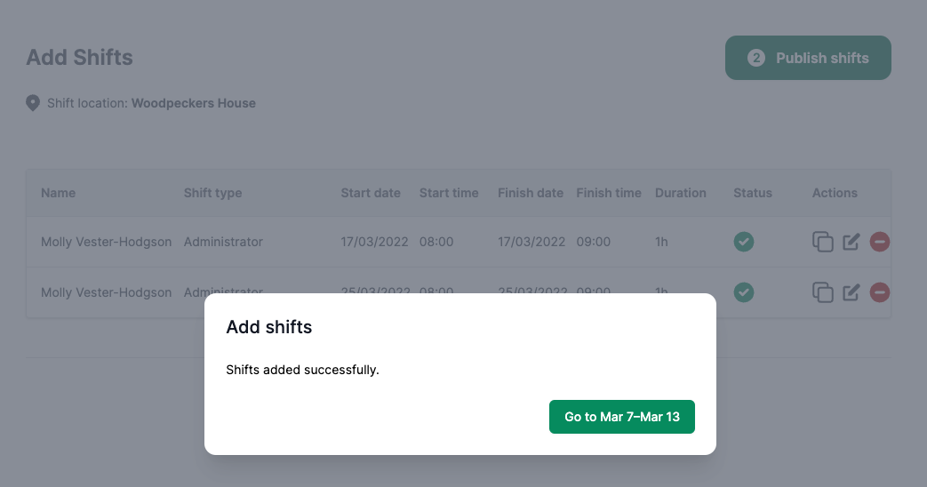Edit the 17/03/2022 shift with the pencil icon
927x487 pixels.
851,242
